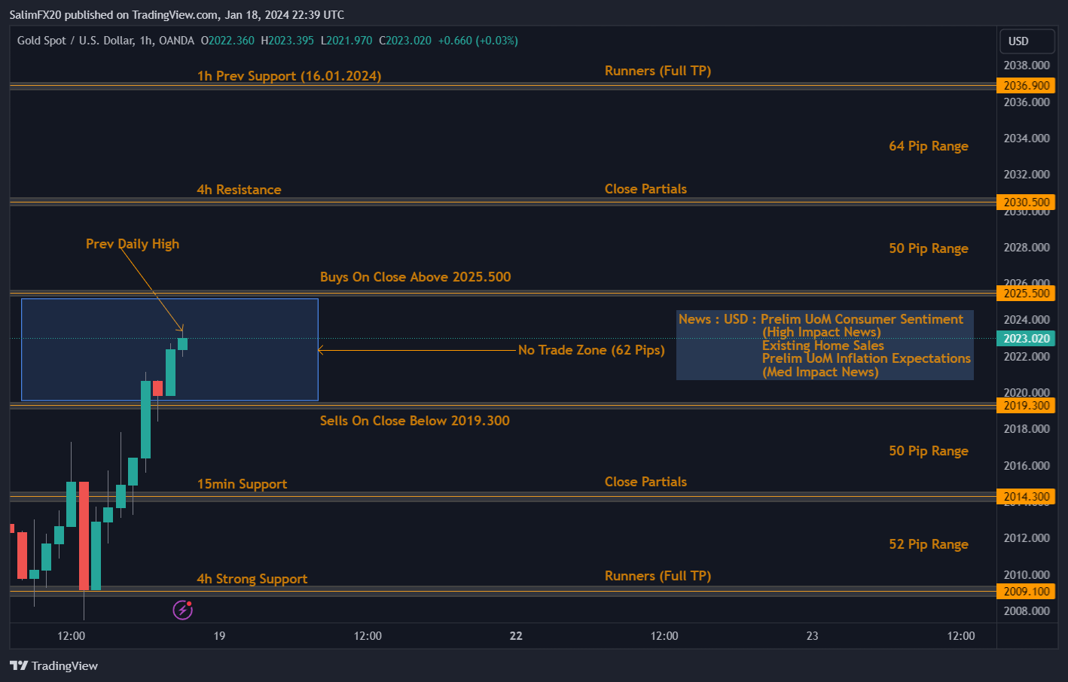This screenshot has width=1068, height=682.
Task: Click the '64 Pip Range' text
Action: pyautogui.click(x=928, y=146)
